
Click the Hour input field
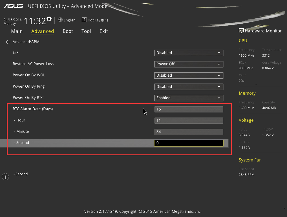[189, 121]
